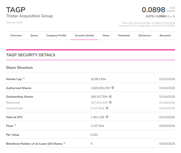Viewport: 181px width, 153px height.
Task: Click the Market Cap value 16,981,854
Action: click(98, 79)
